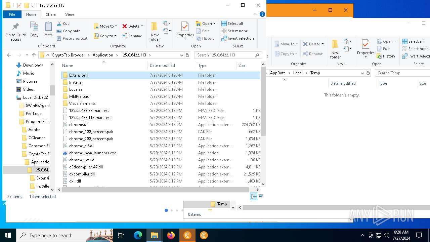
Task: Switch to the Home ribbon tab
Action: [x=31, y=14]
